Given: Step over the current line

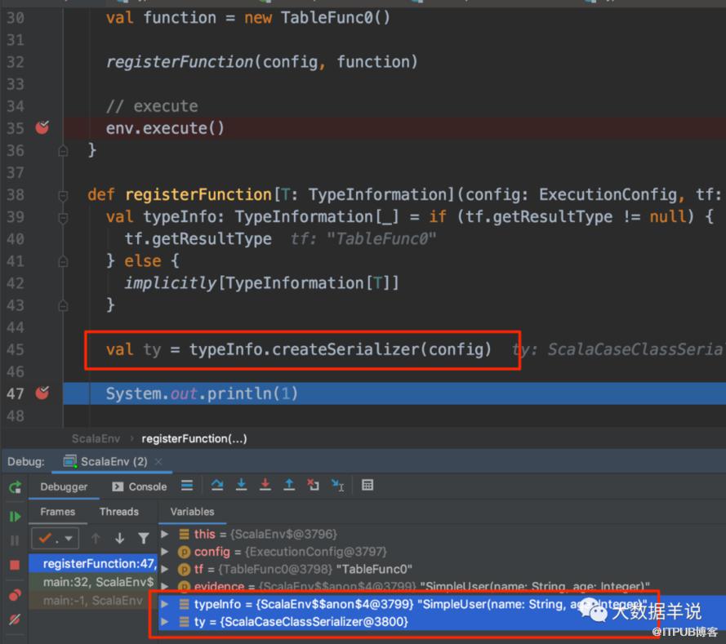Looking at the screenshot, I should (217, 486).
